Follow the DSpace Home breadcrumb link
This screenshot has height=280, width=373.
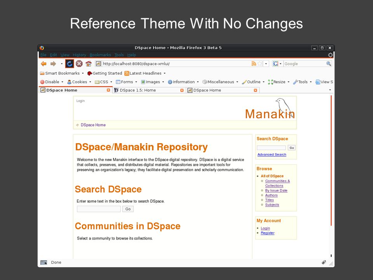(93, 125)
